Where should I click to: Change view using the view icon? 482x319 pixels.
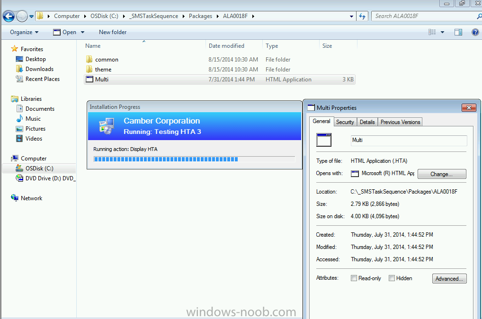432,32
